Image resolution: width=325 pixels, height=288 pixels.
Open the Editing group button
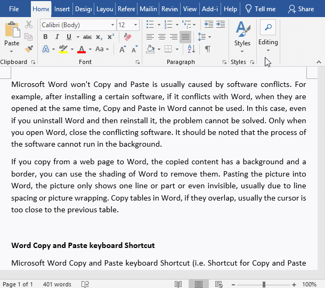268,36
